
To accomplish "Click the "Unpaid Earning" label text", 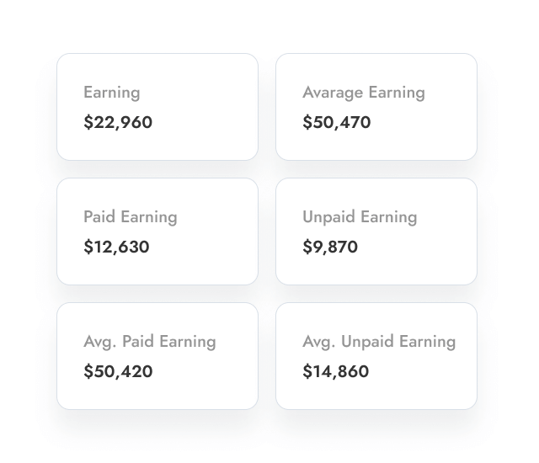I will click(360, 217).
